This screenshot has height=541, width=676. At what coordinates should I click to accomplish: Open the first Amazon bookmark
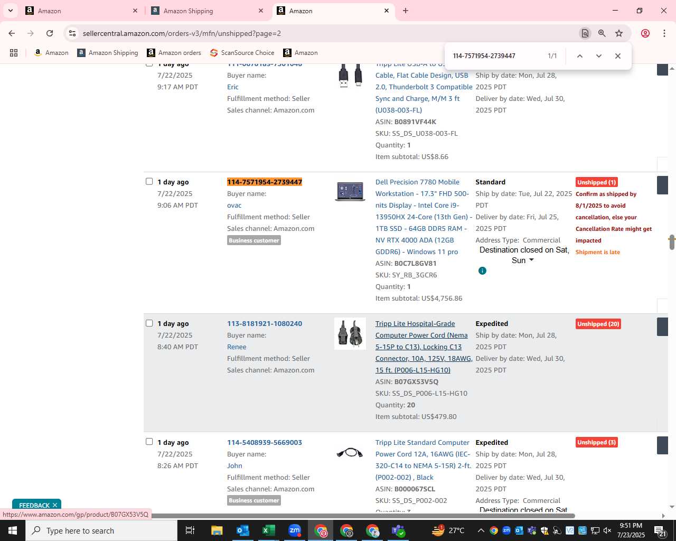point(51,53)
